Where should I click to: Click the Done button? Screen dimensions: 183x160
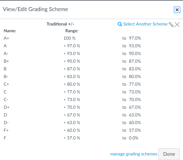[169, 154]
